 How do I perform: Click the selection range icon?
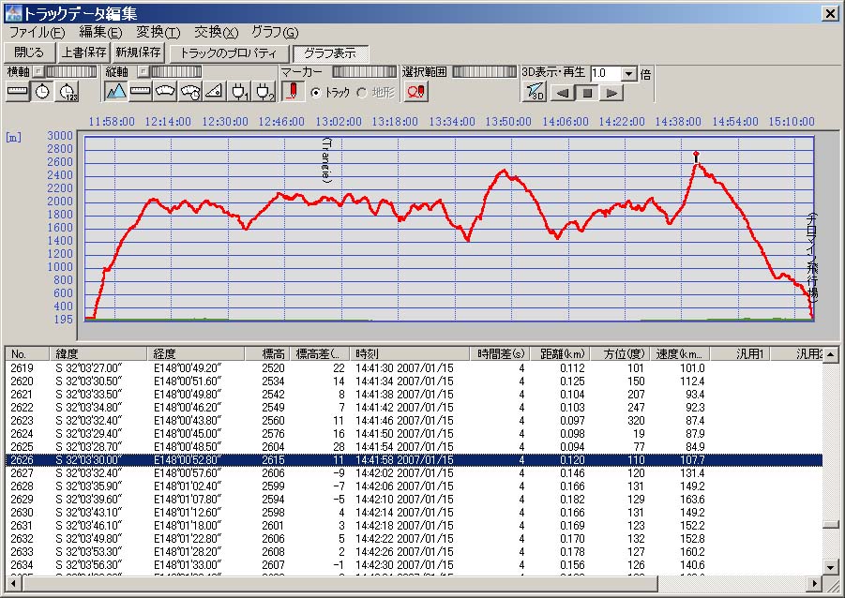coord(416,91)
